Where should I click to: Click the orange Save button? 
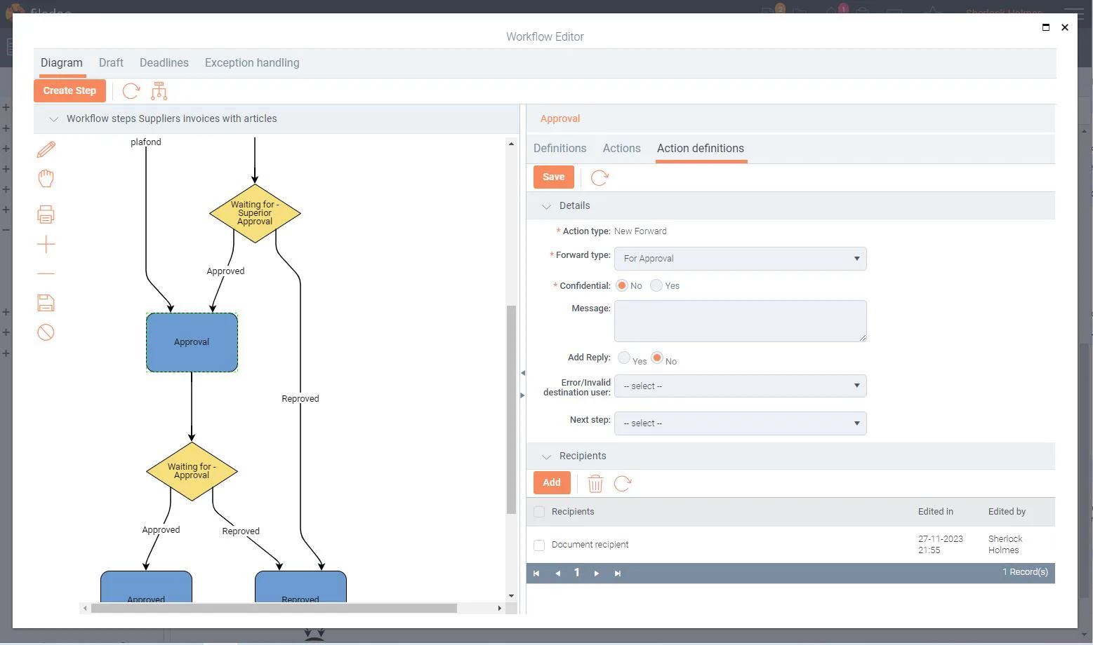pyautogui.click(x=554, y=177)
